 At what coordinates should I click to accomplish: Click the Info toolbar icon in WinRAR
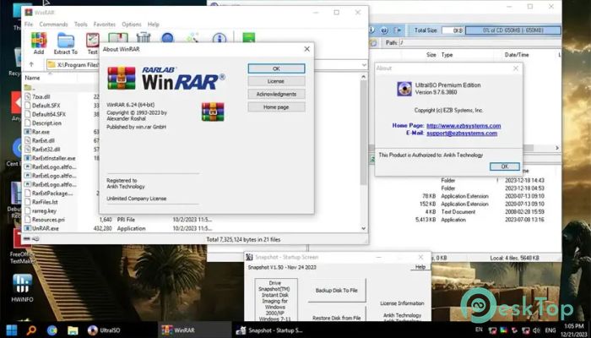(x=219, y=38)
